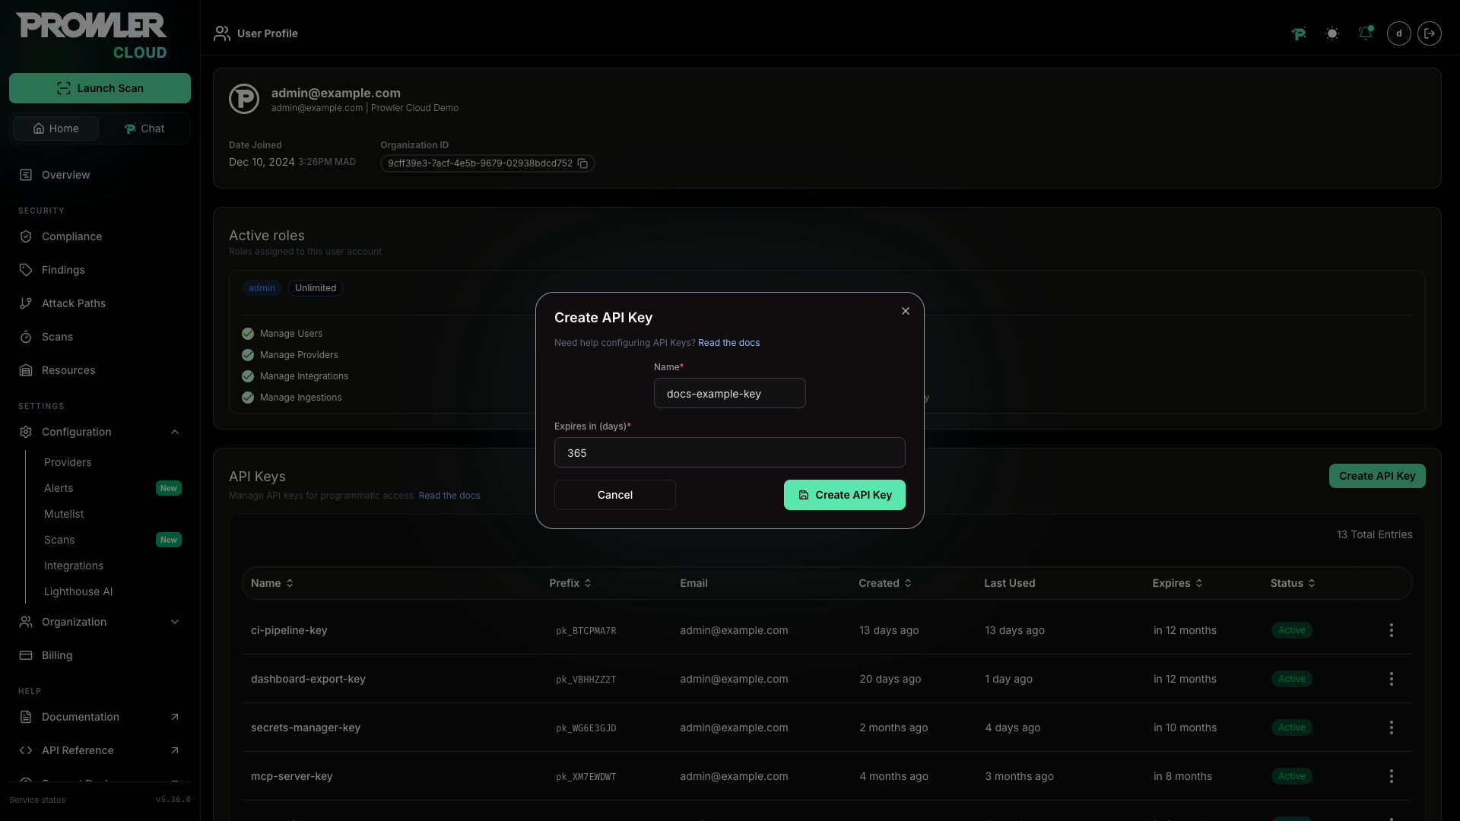1460x821 pixels.
Task: Click the Findings tag icon
Action: [x=26, y=270]
